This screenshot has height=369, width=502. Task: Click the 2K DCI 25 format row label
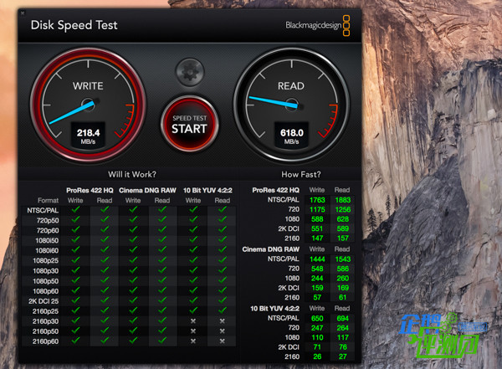click(x=44, y=301)
